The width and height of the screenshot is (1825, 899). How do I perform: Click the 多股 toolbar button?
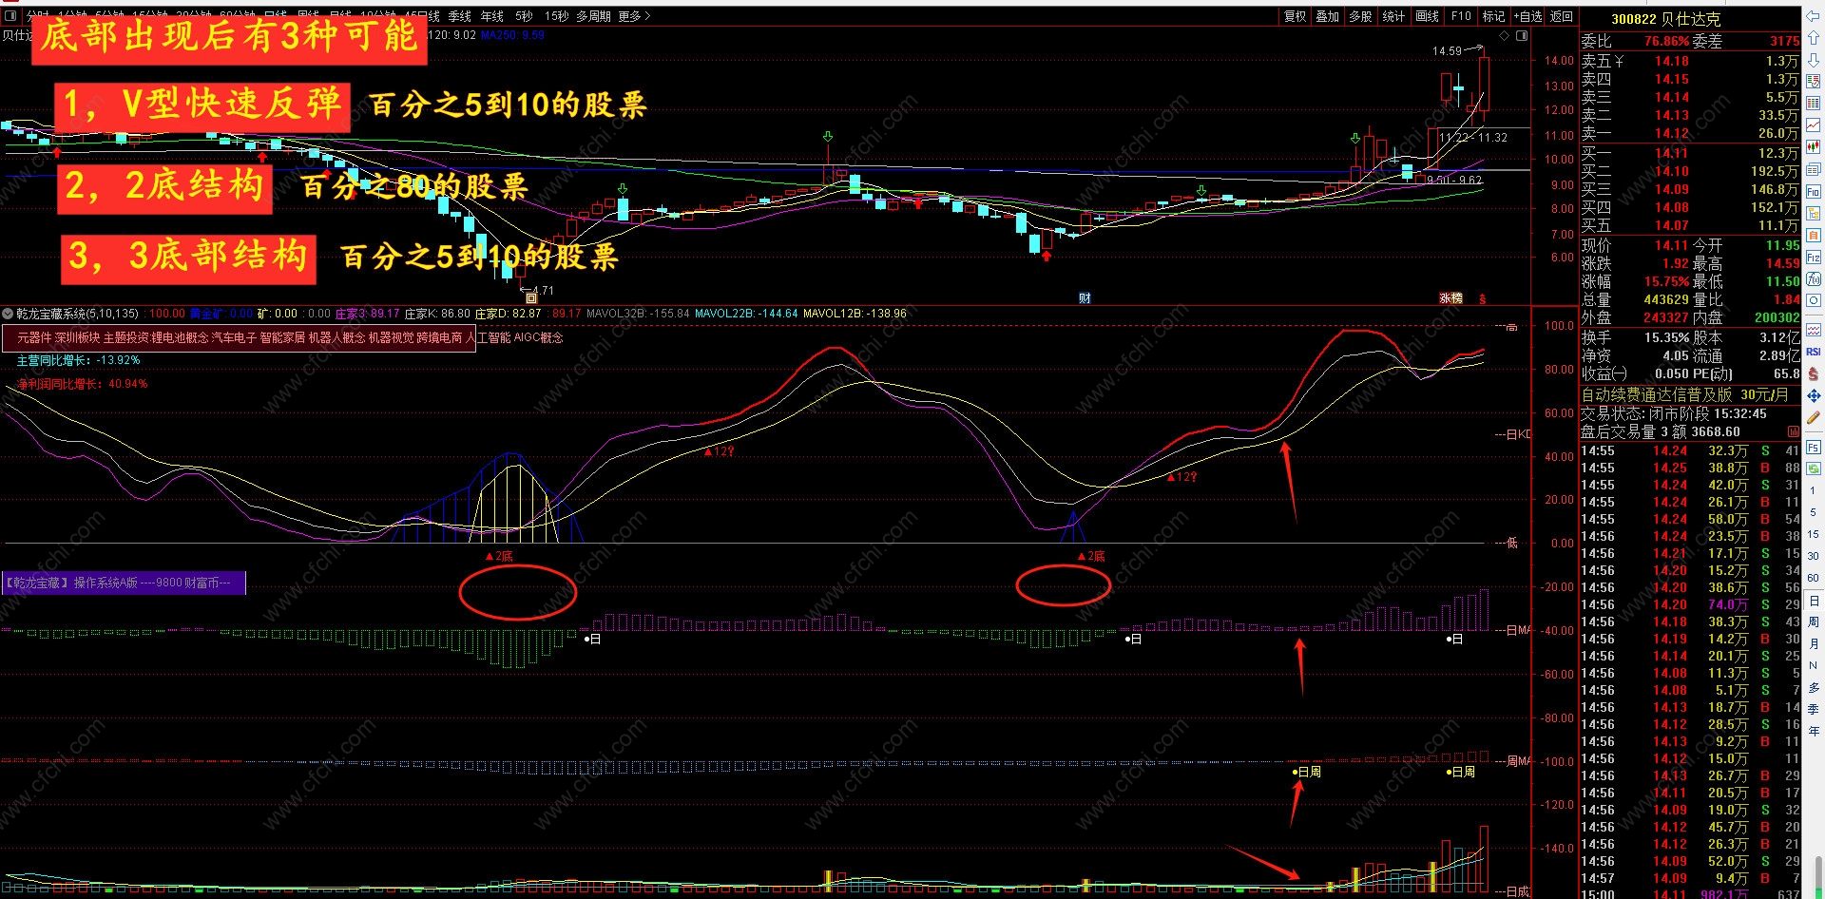pos(1361,16)
